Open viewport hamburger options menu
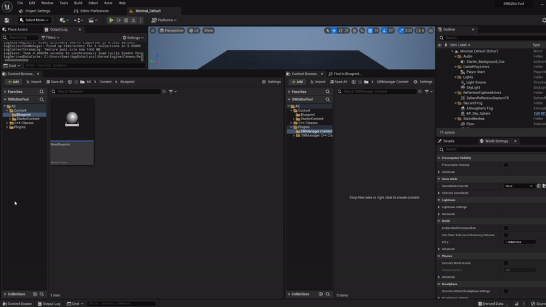Image resolution: width=546 pixels, height=307 pixels. tap(153, 31)
